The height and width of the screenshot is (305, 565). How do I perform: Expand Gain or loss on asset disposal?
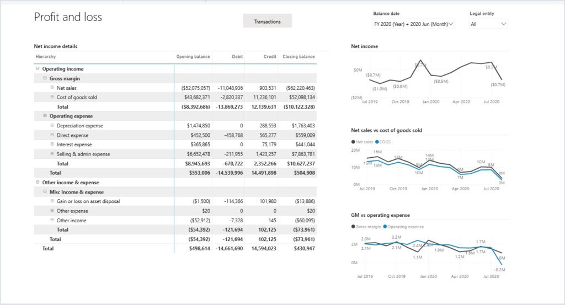click(52, 201)
